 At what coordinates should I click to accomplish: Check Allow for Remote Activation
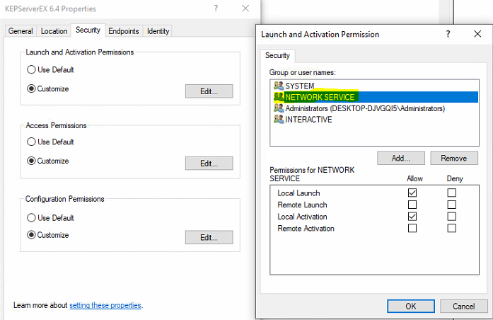coord(412,228)
